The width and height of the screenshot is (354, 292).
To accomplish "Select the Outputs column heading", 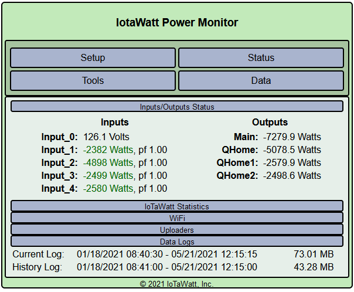I will point(270,122).
